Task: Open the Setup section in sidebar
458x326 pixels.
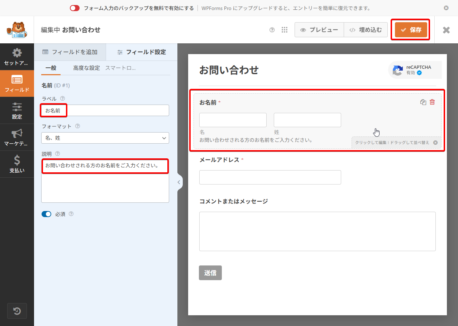Action: (17, 57)
